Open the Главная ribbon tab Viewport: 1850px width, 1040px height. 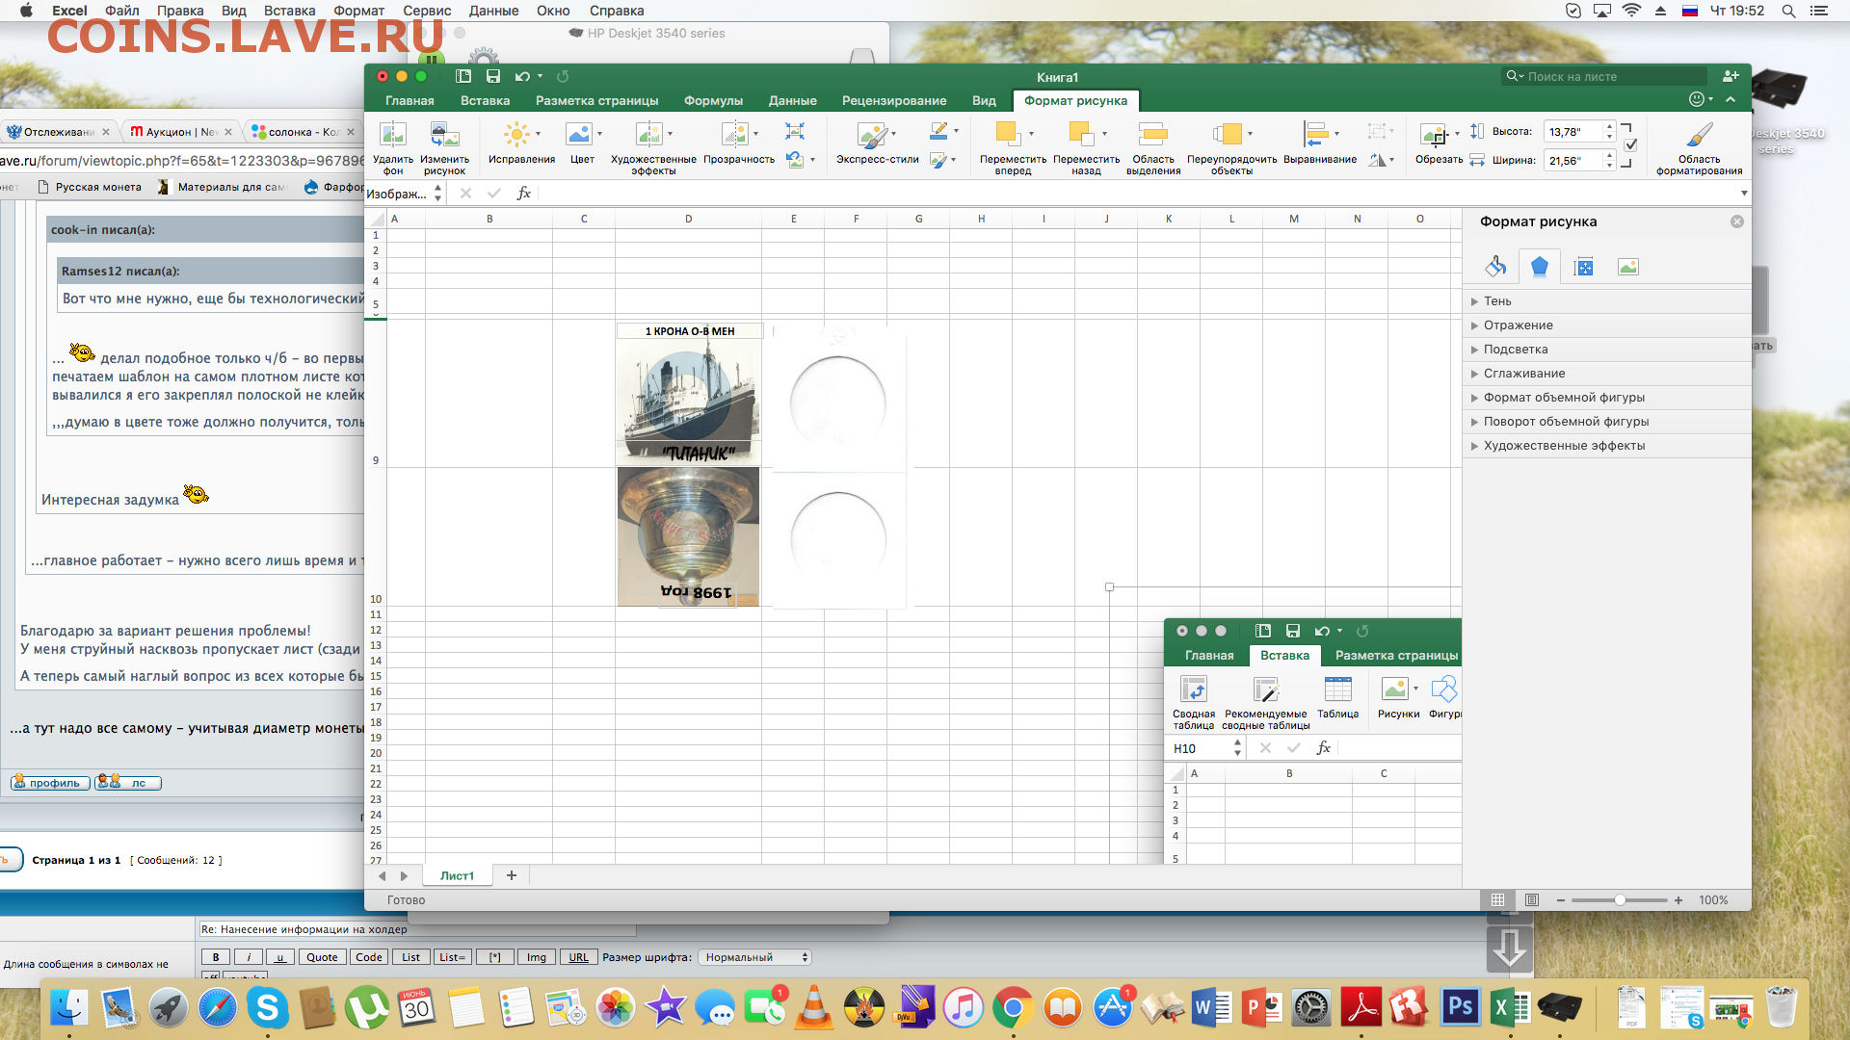click(x=410, y=100)
